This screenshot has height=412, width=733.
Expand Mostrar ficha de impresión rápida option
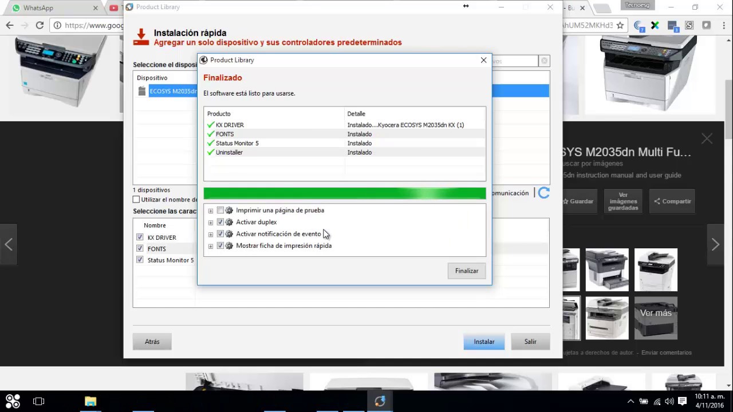211,246
